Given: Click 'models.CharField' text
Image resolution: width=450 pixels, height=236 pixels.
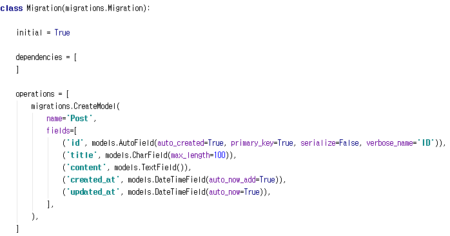Looking at the screenshot, I should pyautogui.click(x=137, y=155).
